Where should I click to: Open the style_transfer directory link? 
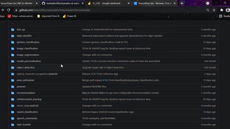pyautogui.click(x=24, y=125)
